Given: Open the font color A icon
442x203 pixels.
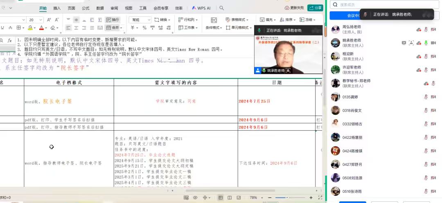Looking at the screenshot, I should [41, 28].
